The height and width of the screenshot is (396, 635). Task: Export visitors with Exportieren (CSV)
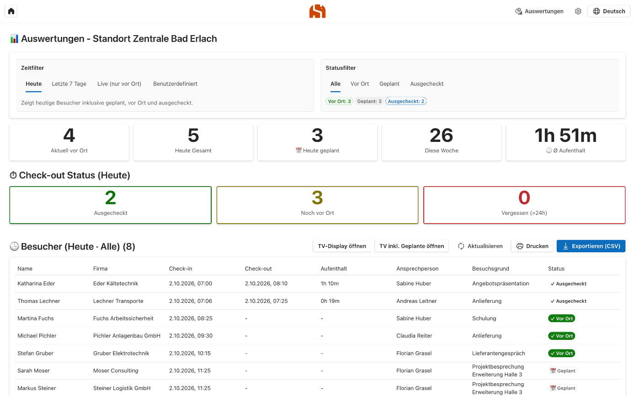coord(591,246)
